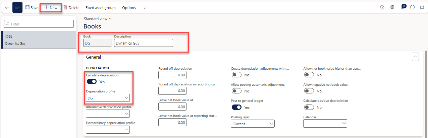Viewport: 428px width, 138px height.
Task: Toggle Calculate depreciation switch
Action: (92, 81)
